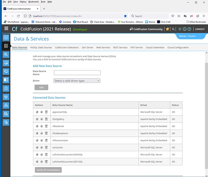Viewport: 208px width, 177px height.
Task: Open the help question mark icon
Action: [x=189, y=29]
